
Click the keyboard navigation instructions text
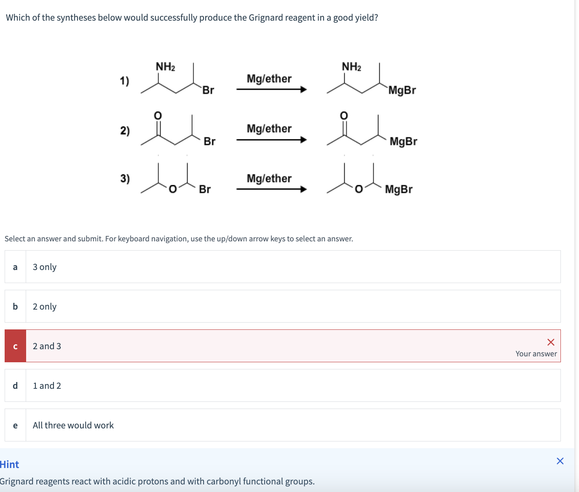(179, 238)
